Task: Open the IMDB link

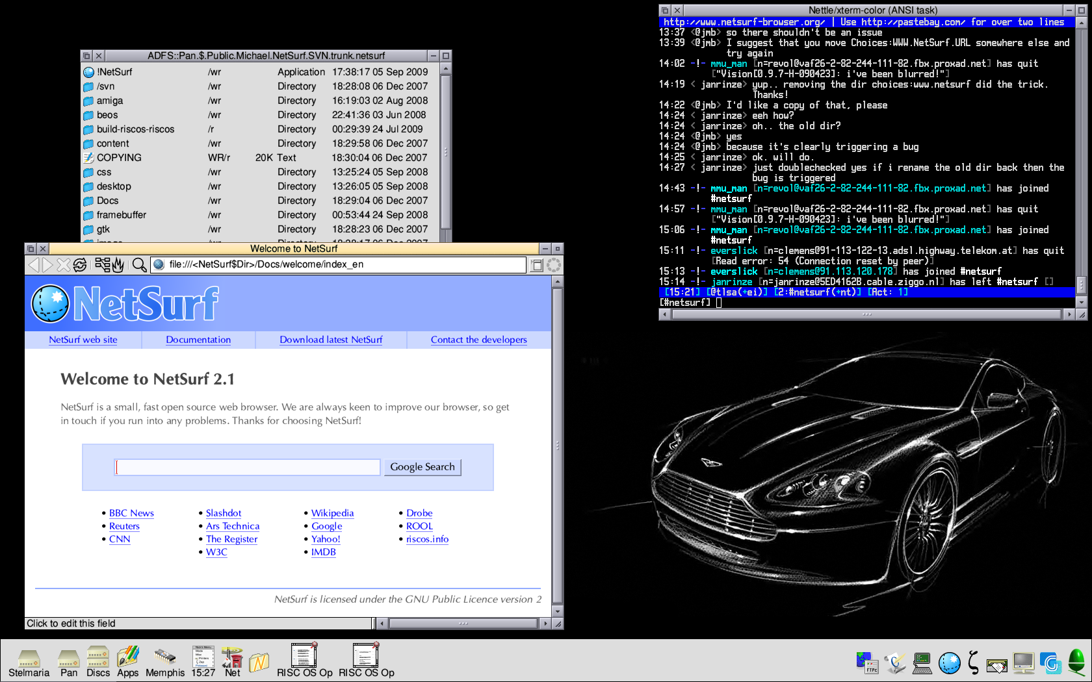Action: click(323, 552)
